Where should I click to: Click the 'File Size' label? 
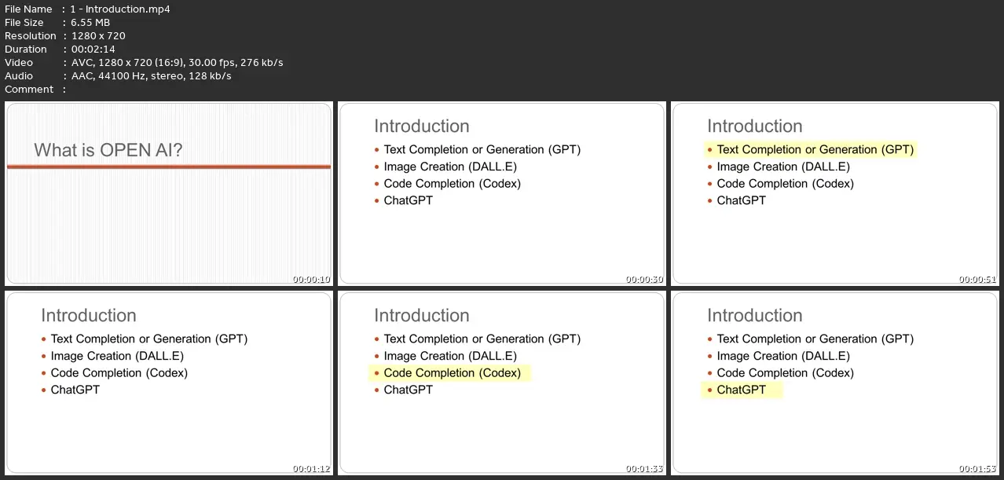(x=24, y=23)
